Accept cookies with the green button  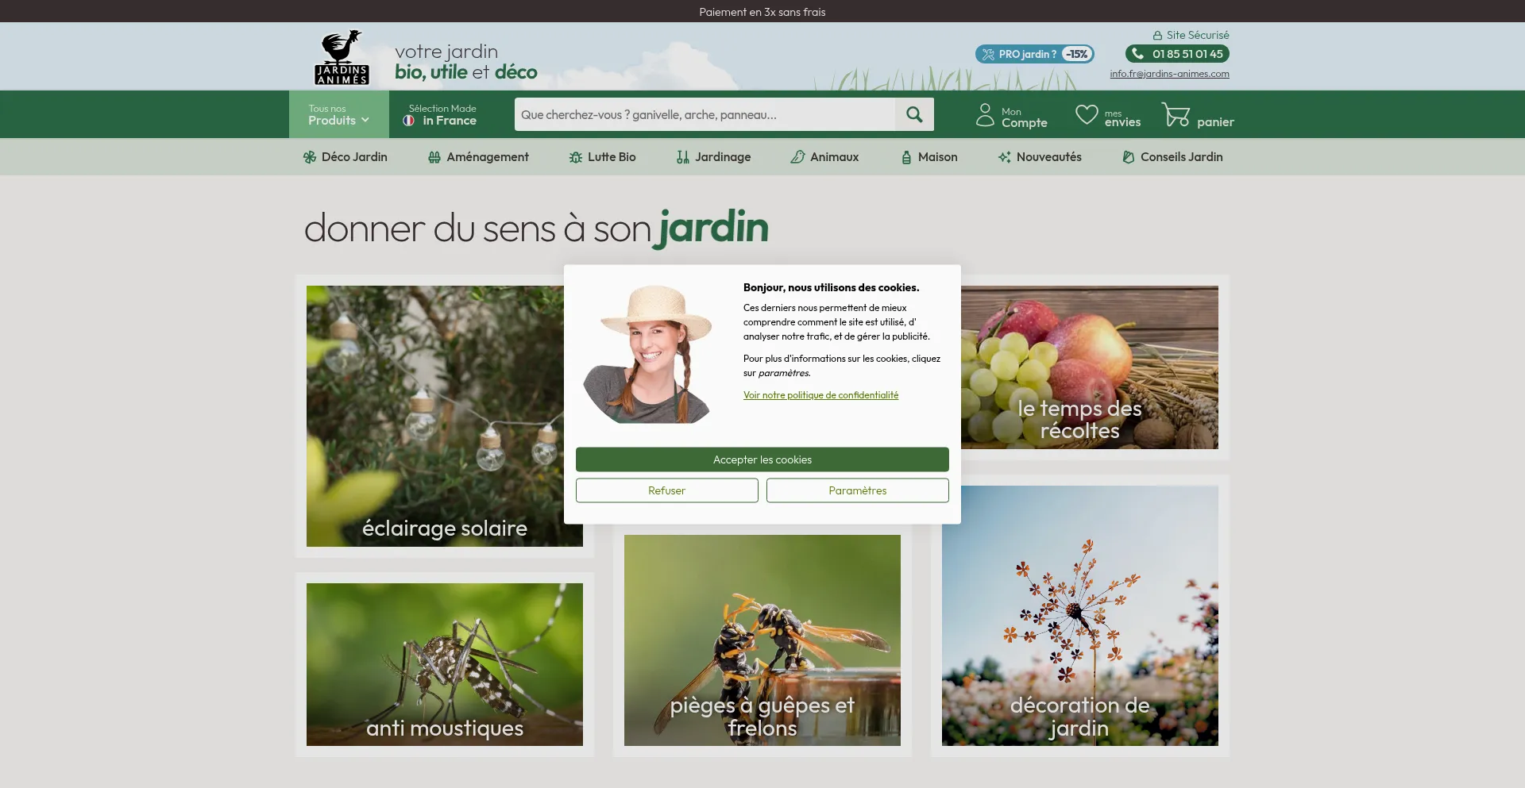[x=762, y=459]
